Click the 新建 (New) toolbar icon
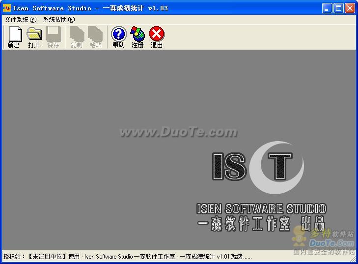The width and height of the screenshot is (358, 264). [x=15, y=37]
